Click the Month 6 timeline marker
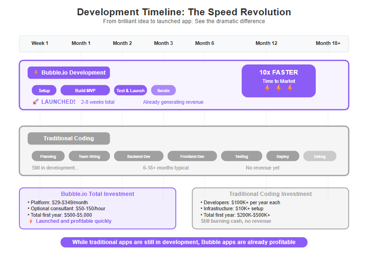The height and width of the screenshot is (270, 369). [x=204, y=43]
